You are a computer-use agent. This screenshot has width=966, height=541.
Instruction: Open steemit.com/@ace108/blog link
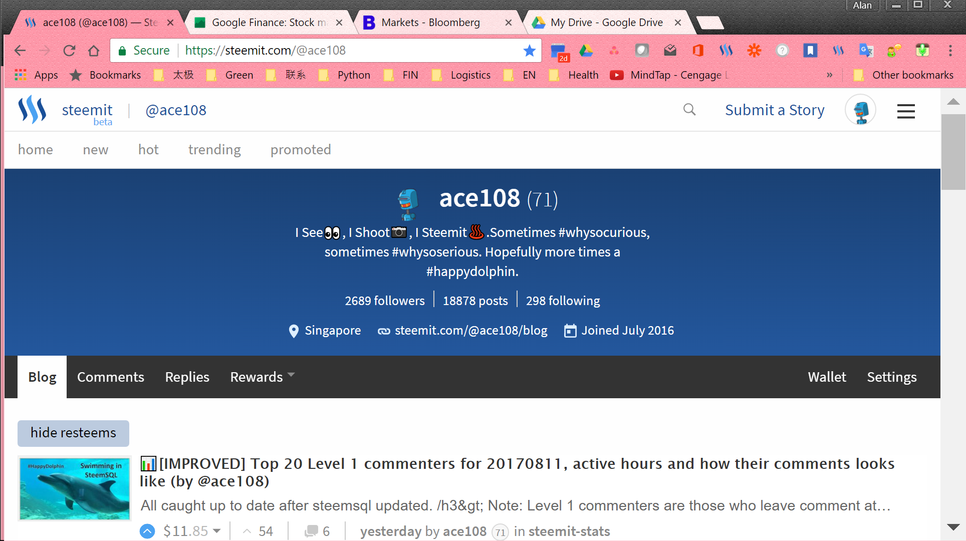(471, 331)
